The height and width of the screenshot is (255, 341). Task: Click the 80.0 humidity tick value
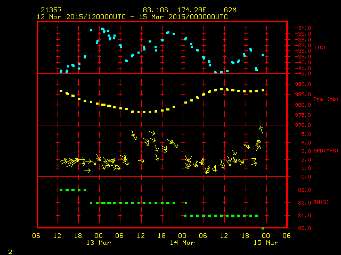[x=296, y=228]
